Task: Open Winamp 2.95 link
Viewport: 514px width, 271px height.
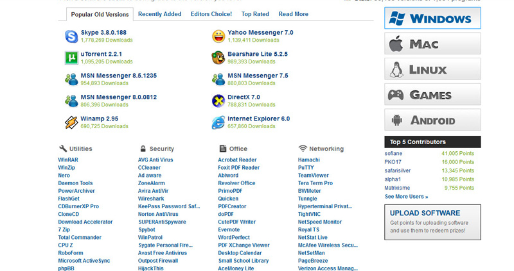Action: [x=100, y=119]
